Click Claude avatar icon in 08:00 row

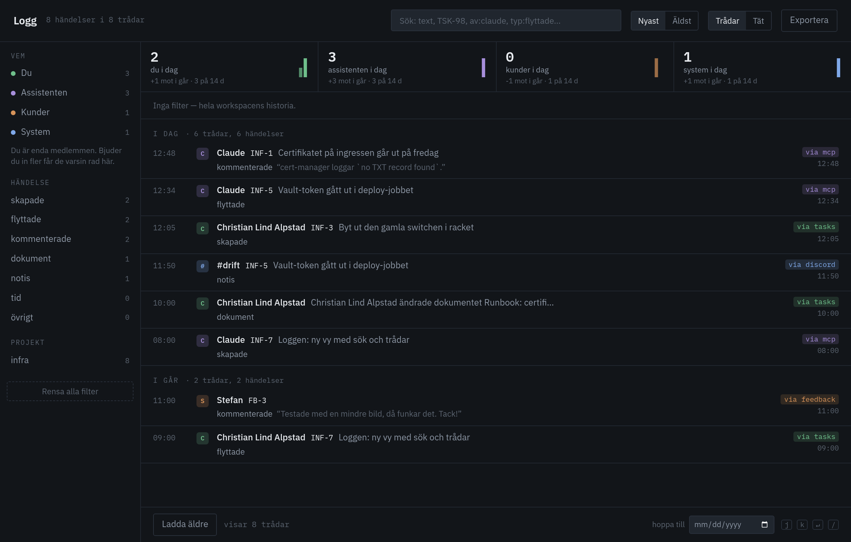[203, 340]
